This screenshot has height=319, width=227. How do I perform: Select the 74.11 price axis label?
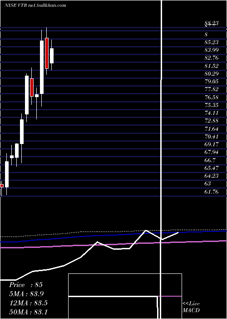(x=212, y=113)
